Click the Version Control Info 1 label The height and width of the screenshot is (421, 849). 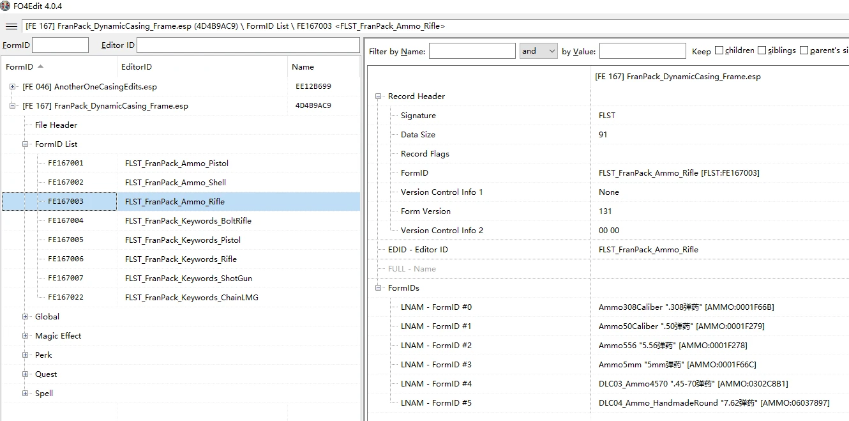tap(442, 192)
